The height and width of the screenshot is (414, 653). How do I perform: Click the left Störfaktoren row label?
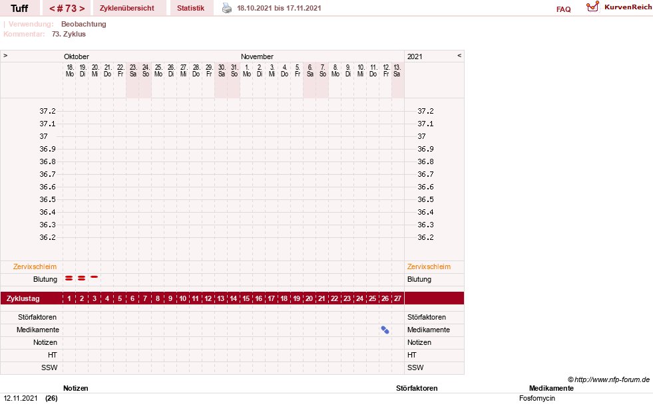(37, 317)
